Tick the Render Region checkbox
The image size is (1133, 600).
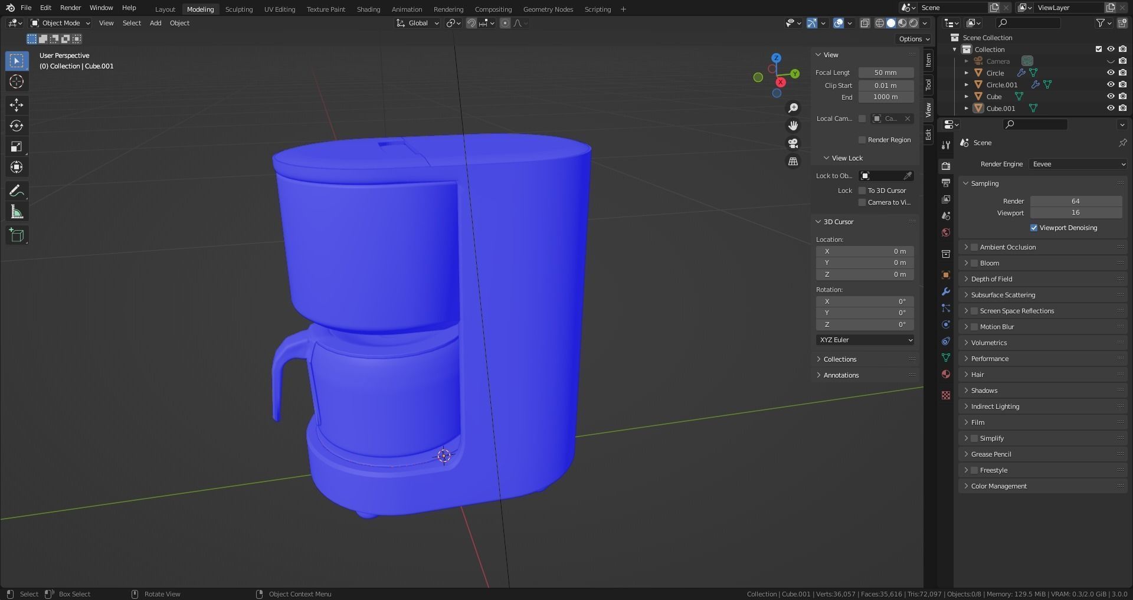[x=862, y=140]
